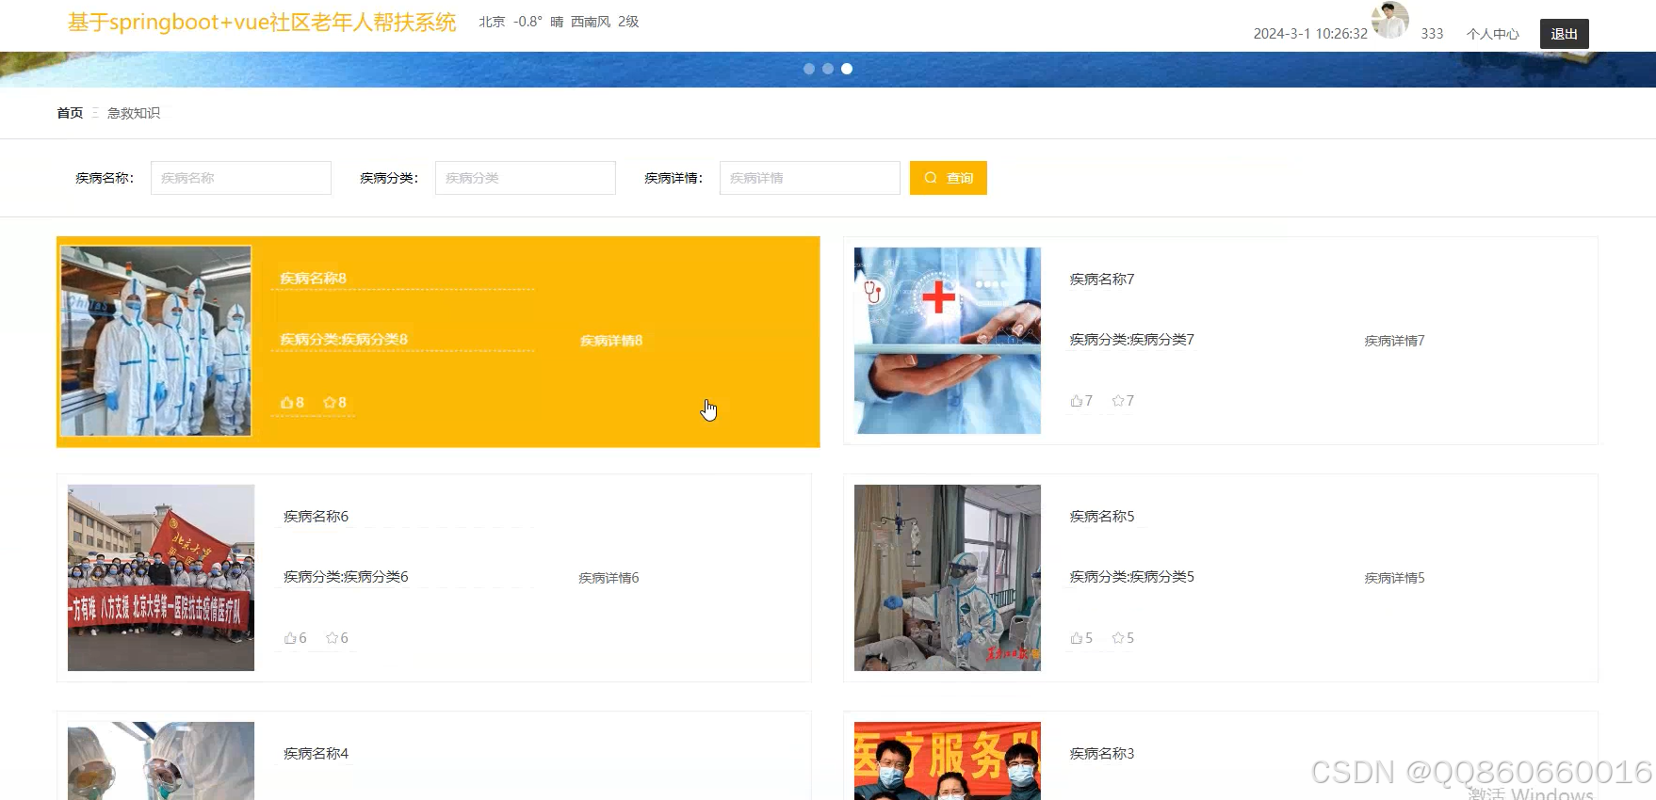Focus the 疾病分类 search input field
This screenshot has height=800, width=1656.
[x=526, y=178]
